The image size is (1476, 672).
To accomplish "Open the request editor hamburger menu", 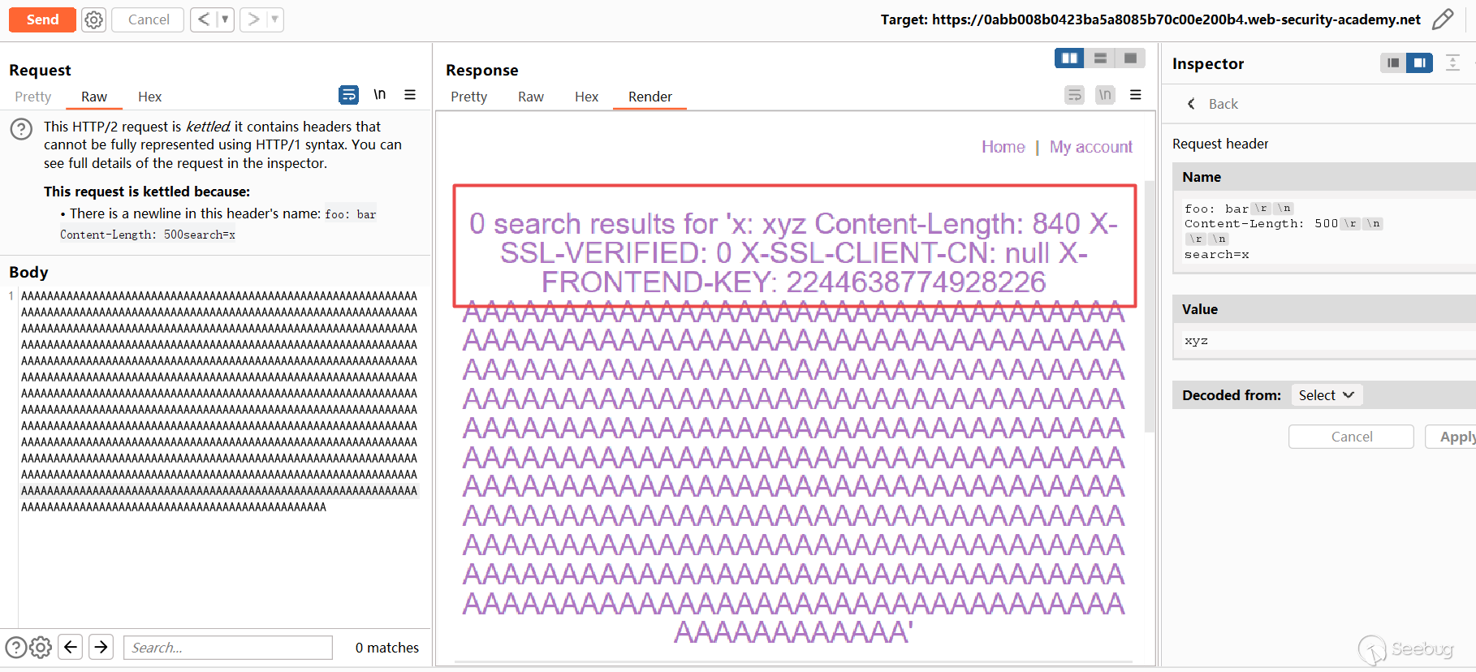I will (410, 95).
